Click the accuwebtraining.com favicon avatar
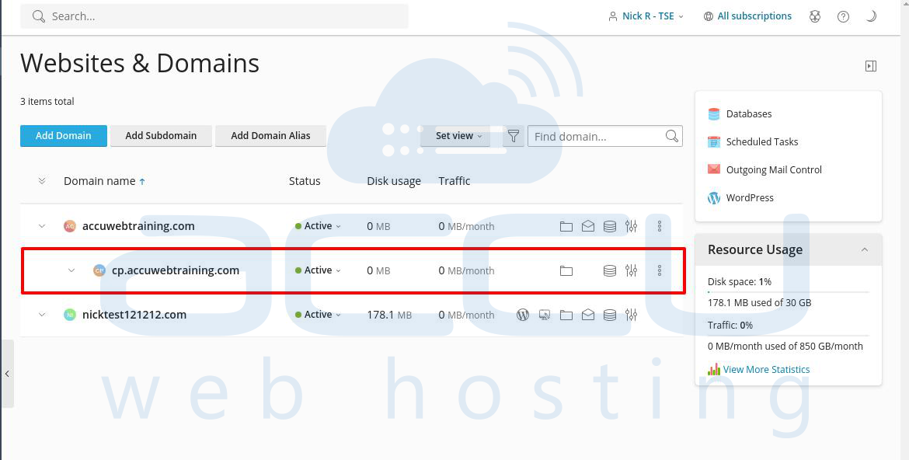The height and width of the screenshot is (460, 909). (70, 226)
